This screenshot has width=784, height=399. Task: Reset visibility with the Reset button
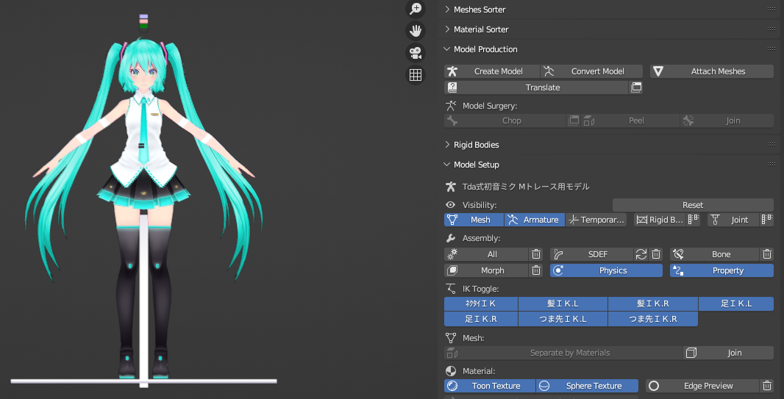click(693, 205)
